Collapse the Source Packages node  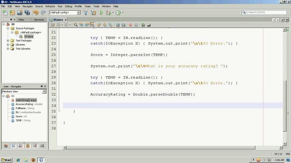click(8, 28)
